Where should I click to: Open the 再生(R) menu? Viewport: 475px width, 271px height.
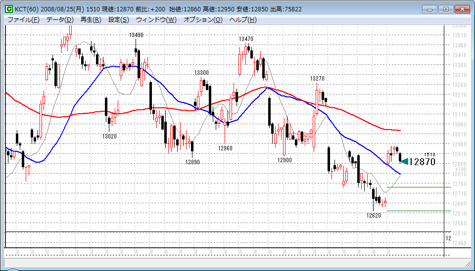pos(91,20)
